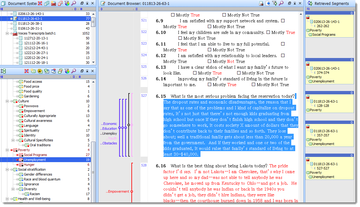Collapse the Voices Transcripts batch1 group
The height and width of the screenshot is (207, 360).
click(x=7, y=33)
